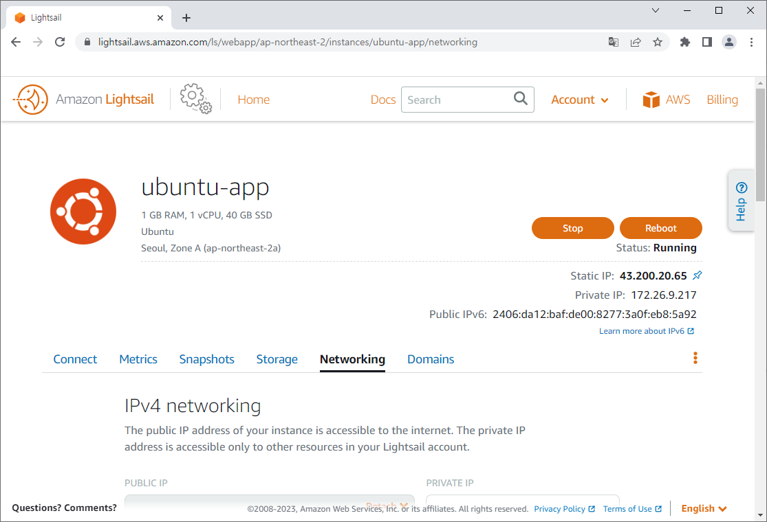This screenshot has height=522, width=767.
Task: Click the search magnifier icon
Action: coord(521,99)
